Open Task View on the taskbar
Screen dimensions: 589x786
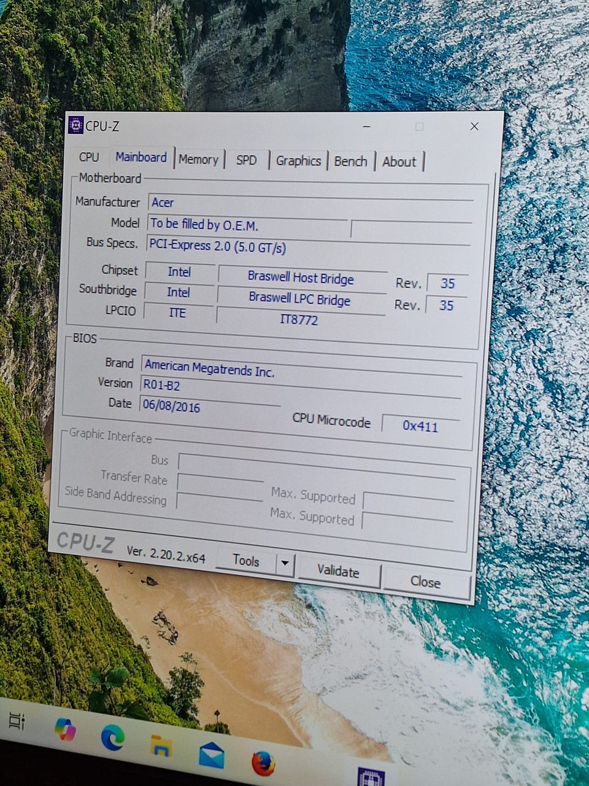[17, 721]
